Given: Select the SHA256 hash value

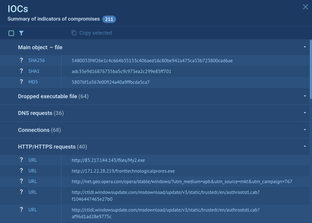Looking at the screenshot, I should pyautogui.click(x=152, y=61).
